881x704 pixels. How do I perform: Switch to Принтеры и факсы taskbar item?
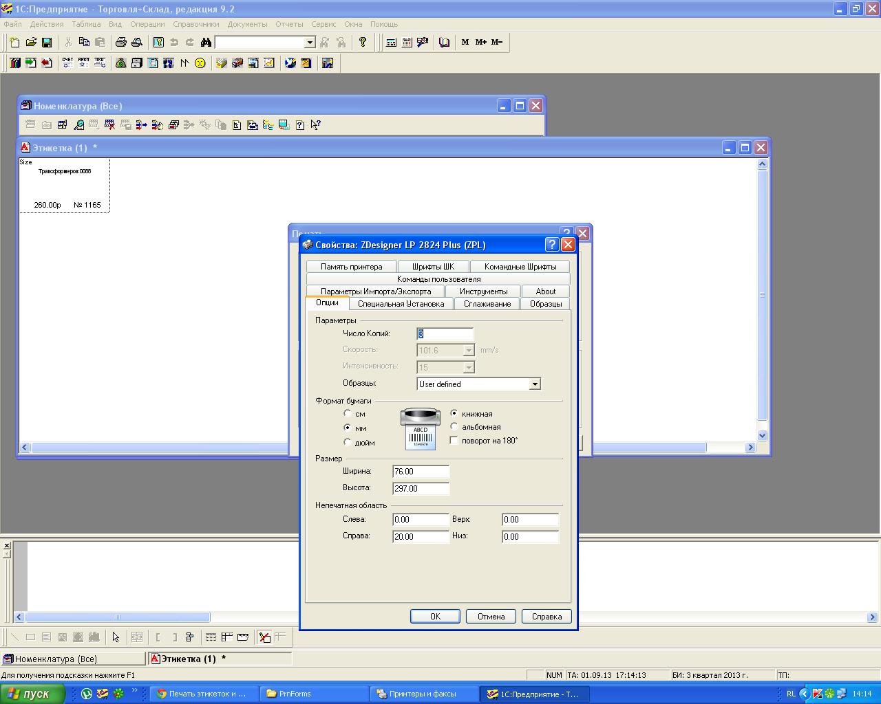pos(425,694)
